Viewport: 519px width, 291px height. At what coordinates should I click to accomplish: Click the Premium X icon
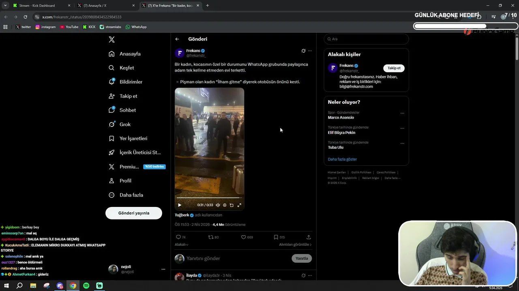(112, 167)
